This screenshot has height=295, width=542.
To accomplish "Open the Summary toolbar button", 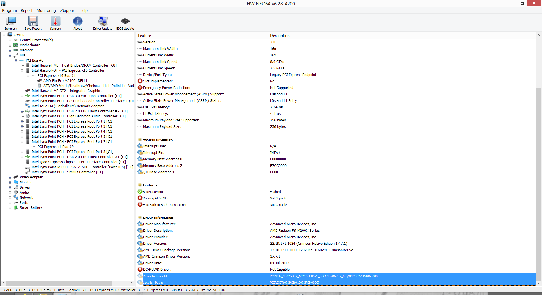I will [x=11, y=23].
